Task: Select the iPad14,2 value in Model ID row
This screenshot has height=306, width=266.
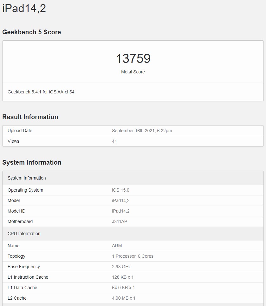Action: click(x=121, y=211)
